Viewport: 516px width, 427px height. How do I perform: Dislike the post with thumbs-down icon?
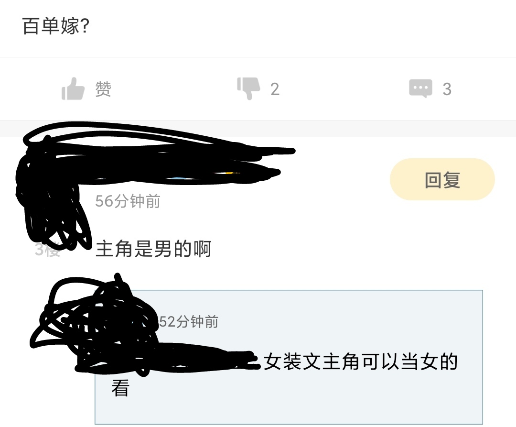click(248, 88)
